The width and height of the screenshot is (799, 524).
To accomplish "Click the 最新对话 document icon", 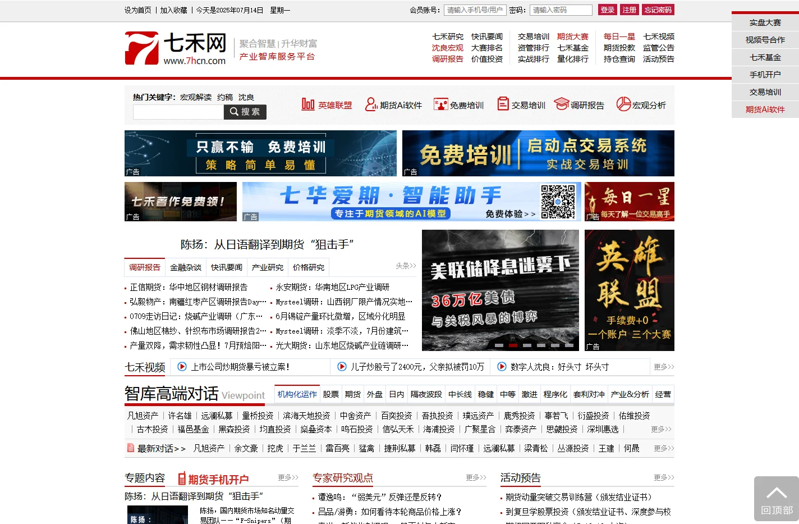I will (x=131, y=448).
